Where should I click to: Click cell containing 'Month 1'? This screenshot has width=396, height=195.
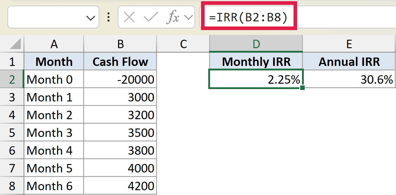pyautogui.click(x=54, y=97)
